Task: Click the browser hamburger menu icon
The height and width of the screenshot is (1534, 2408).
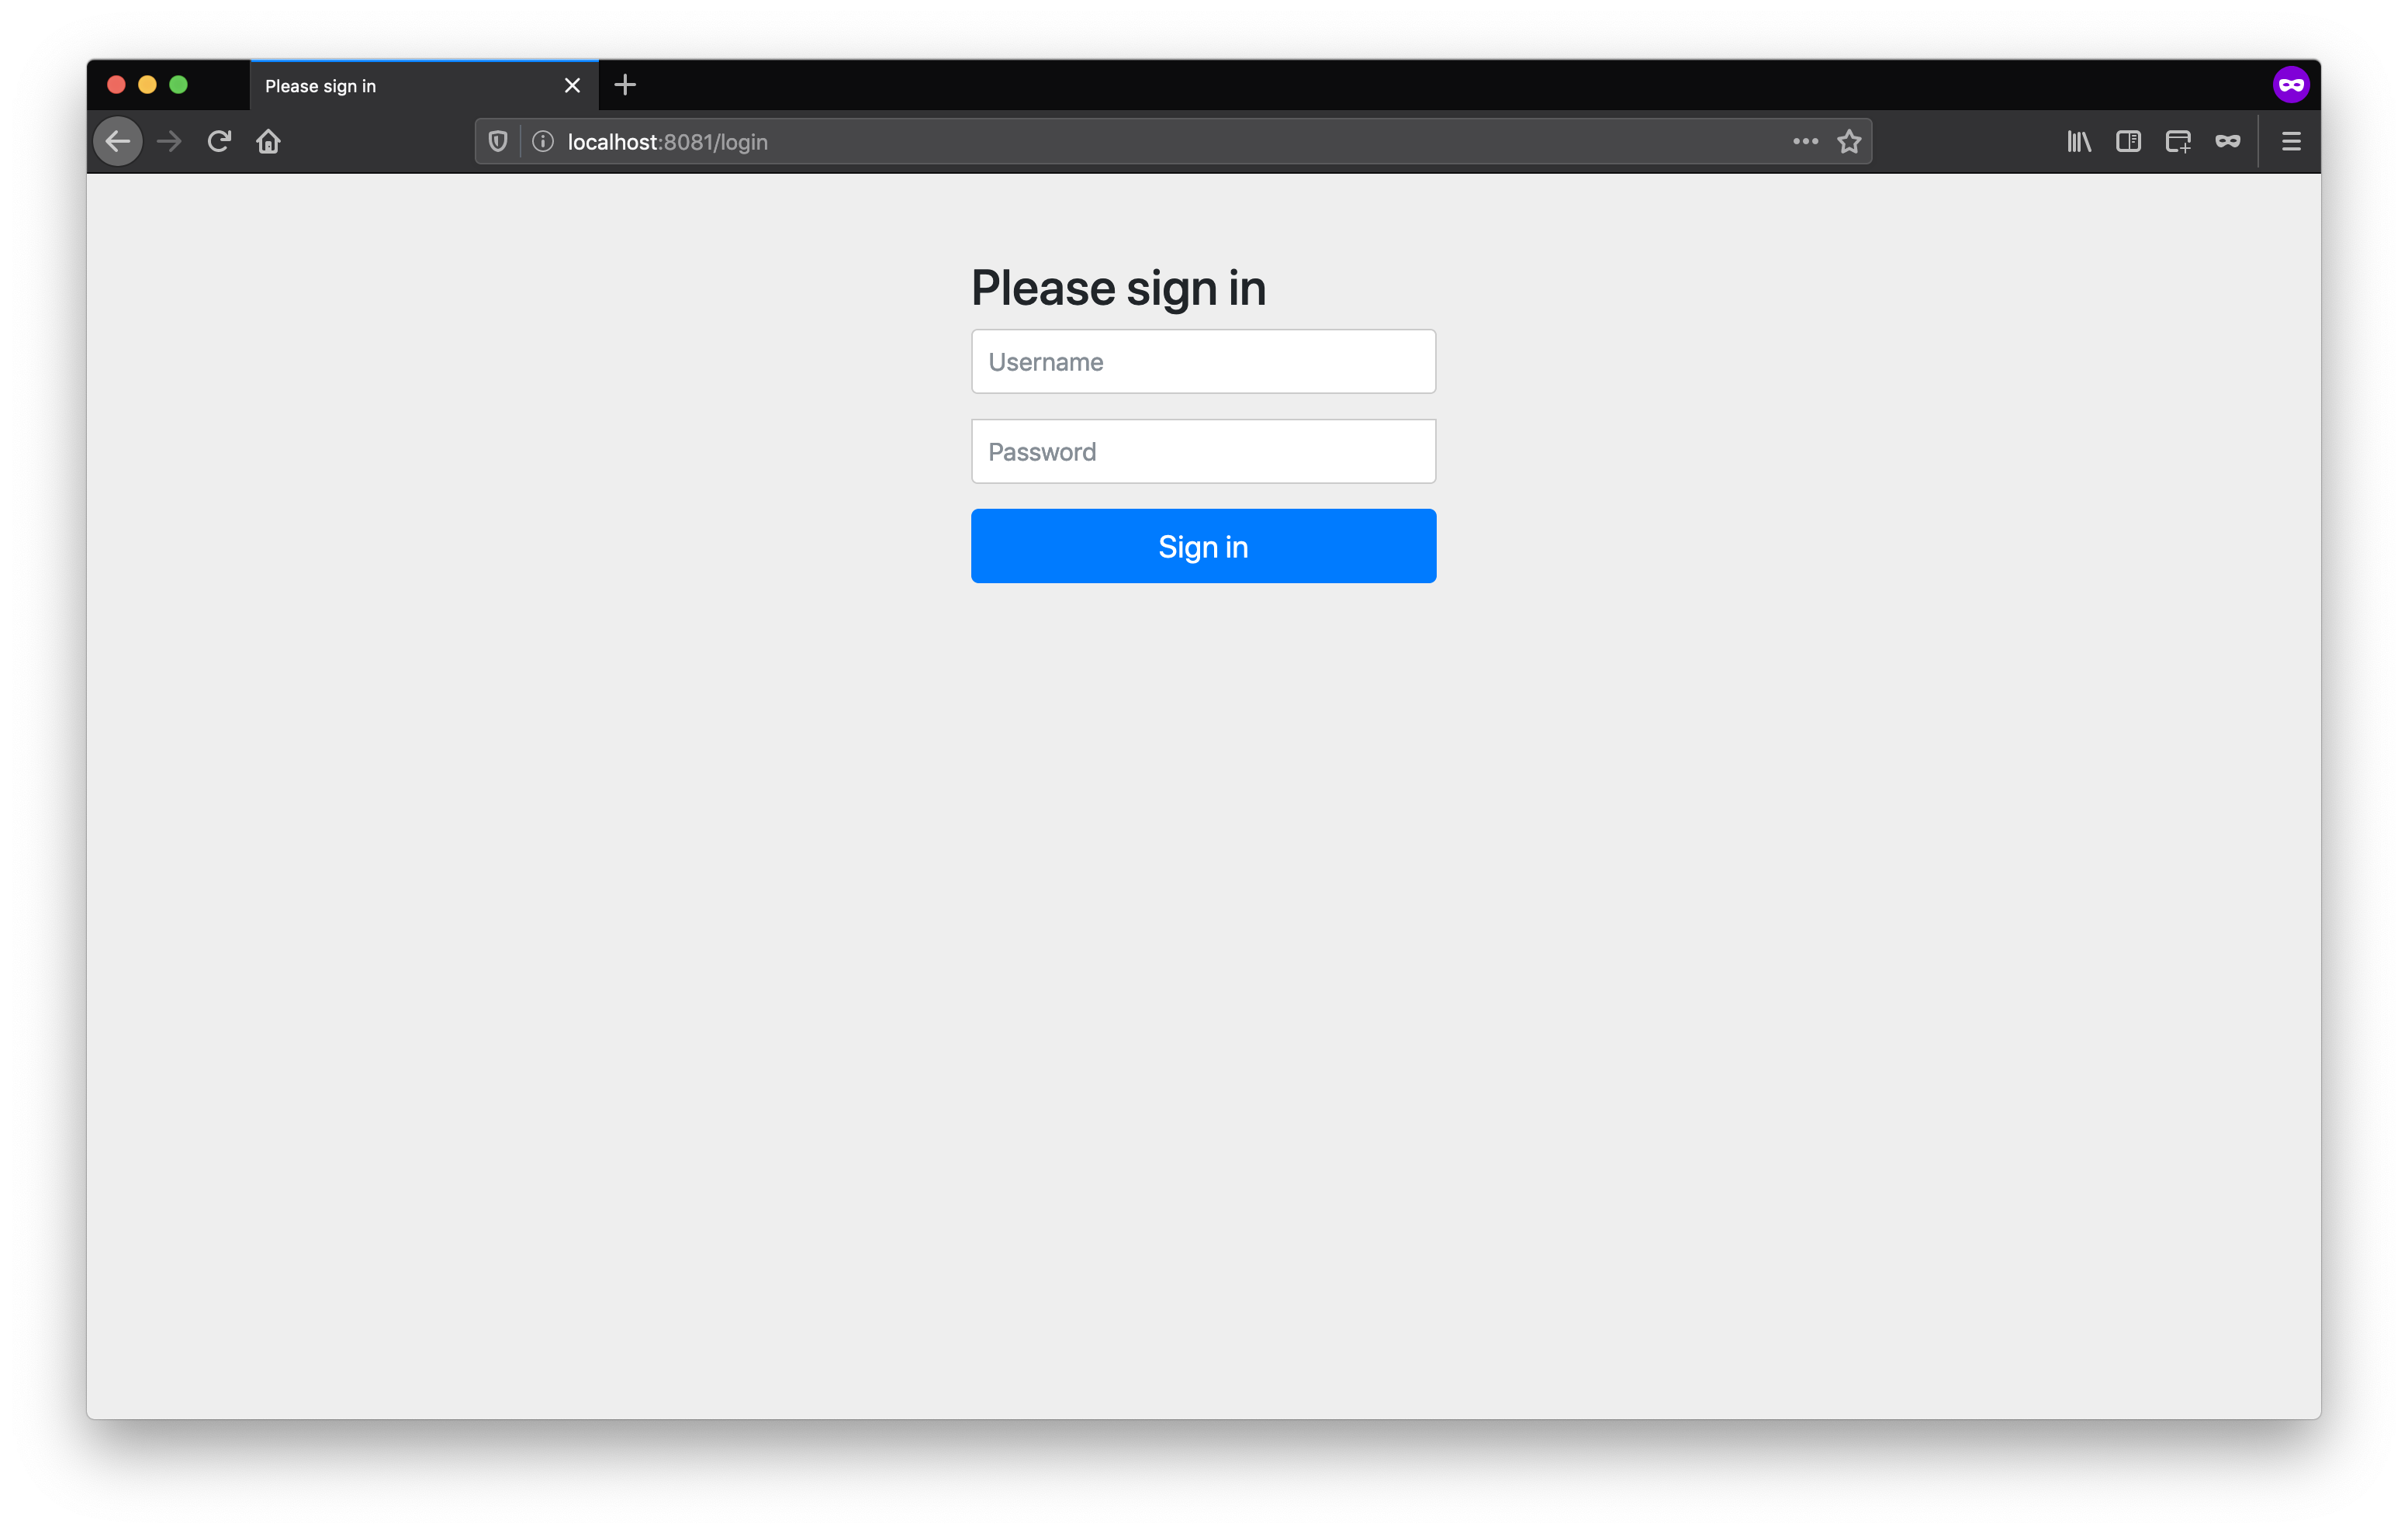Action: pyautogui.click(x=2292, y=142)
